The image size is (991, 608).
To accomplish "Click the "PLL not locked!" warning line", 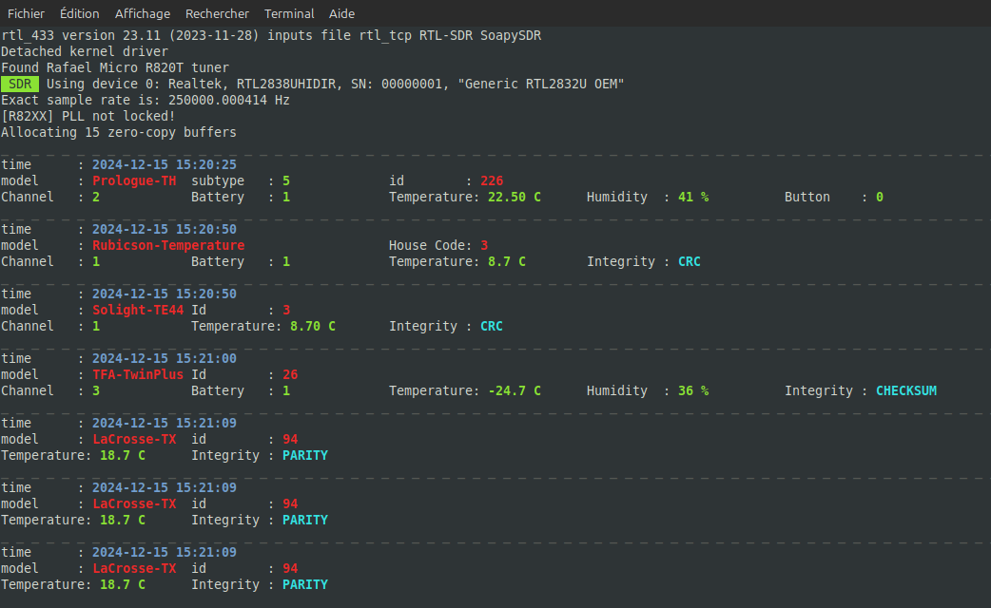I will [x=88, y=116].
